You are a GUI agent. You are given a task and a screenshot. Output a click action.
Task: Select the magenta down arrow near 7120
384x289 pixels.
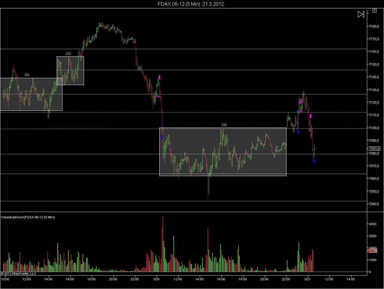pyautogui.click(x=301, y=102)
